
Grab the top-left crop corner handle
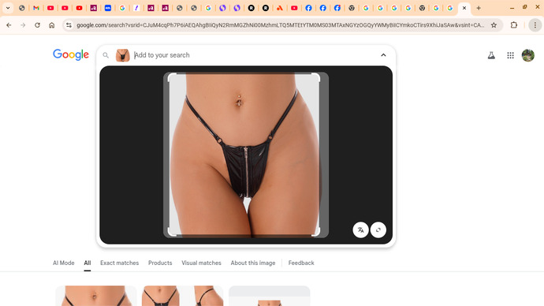tap(171, 76)
